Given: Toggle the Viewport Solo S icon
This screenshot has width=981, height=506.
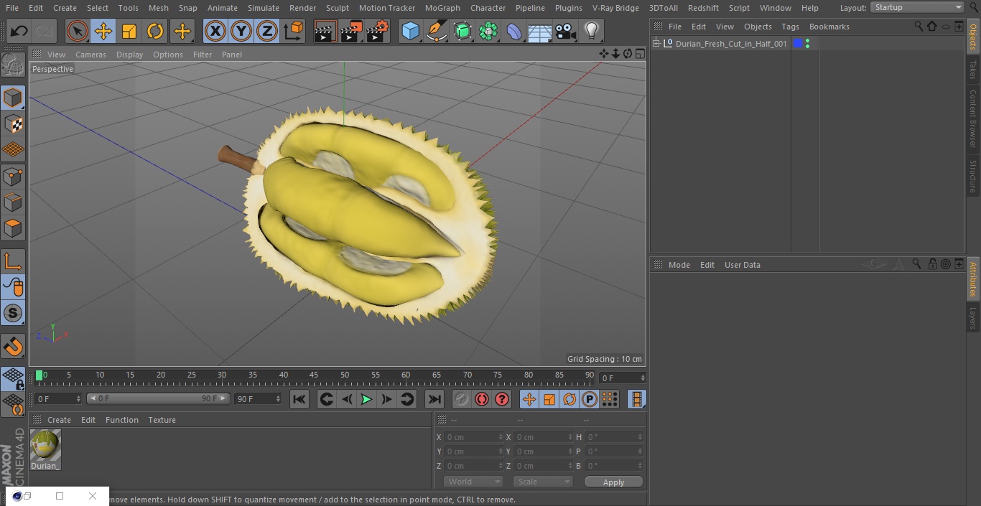Looking at the screenshot, I should point(13,313).
